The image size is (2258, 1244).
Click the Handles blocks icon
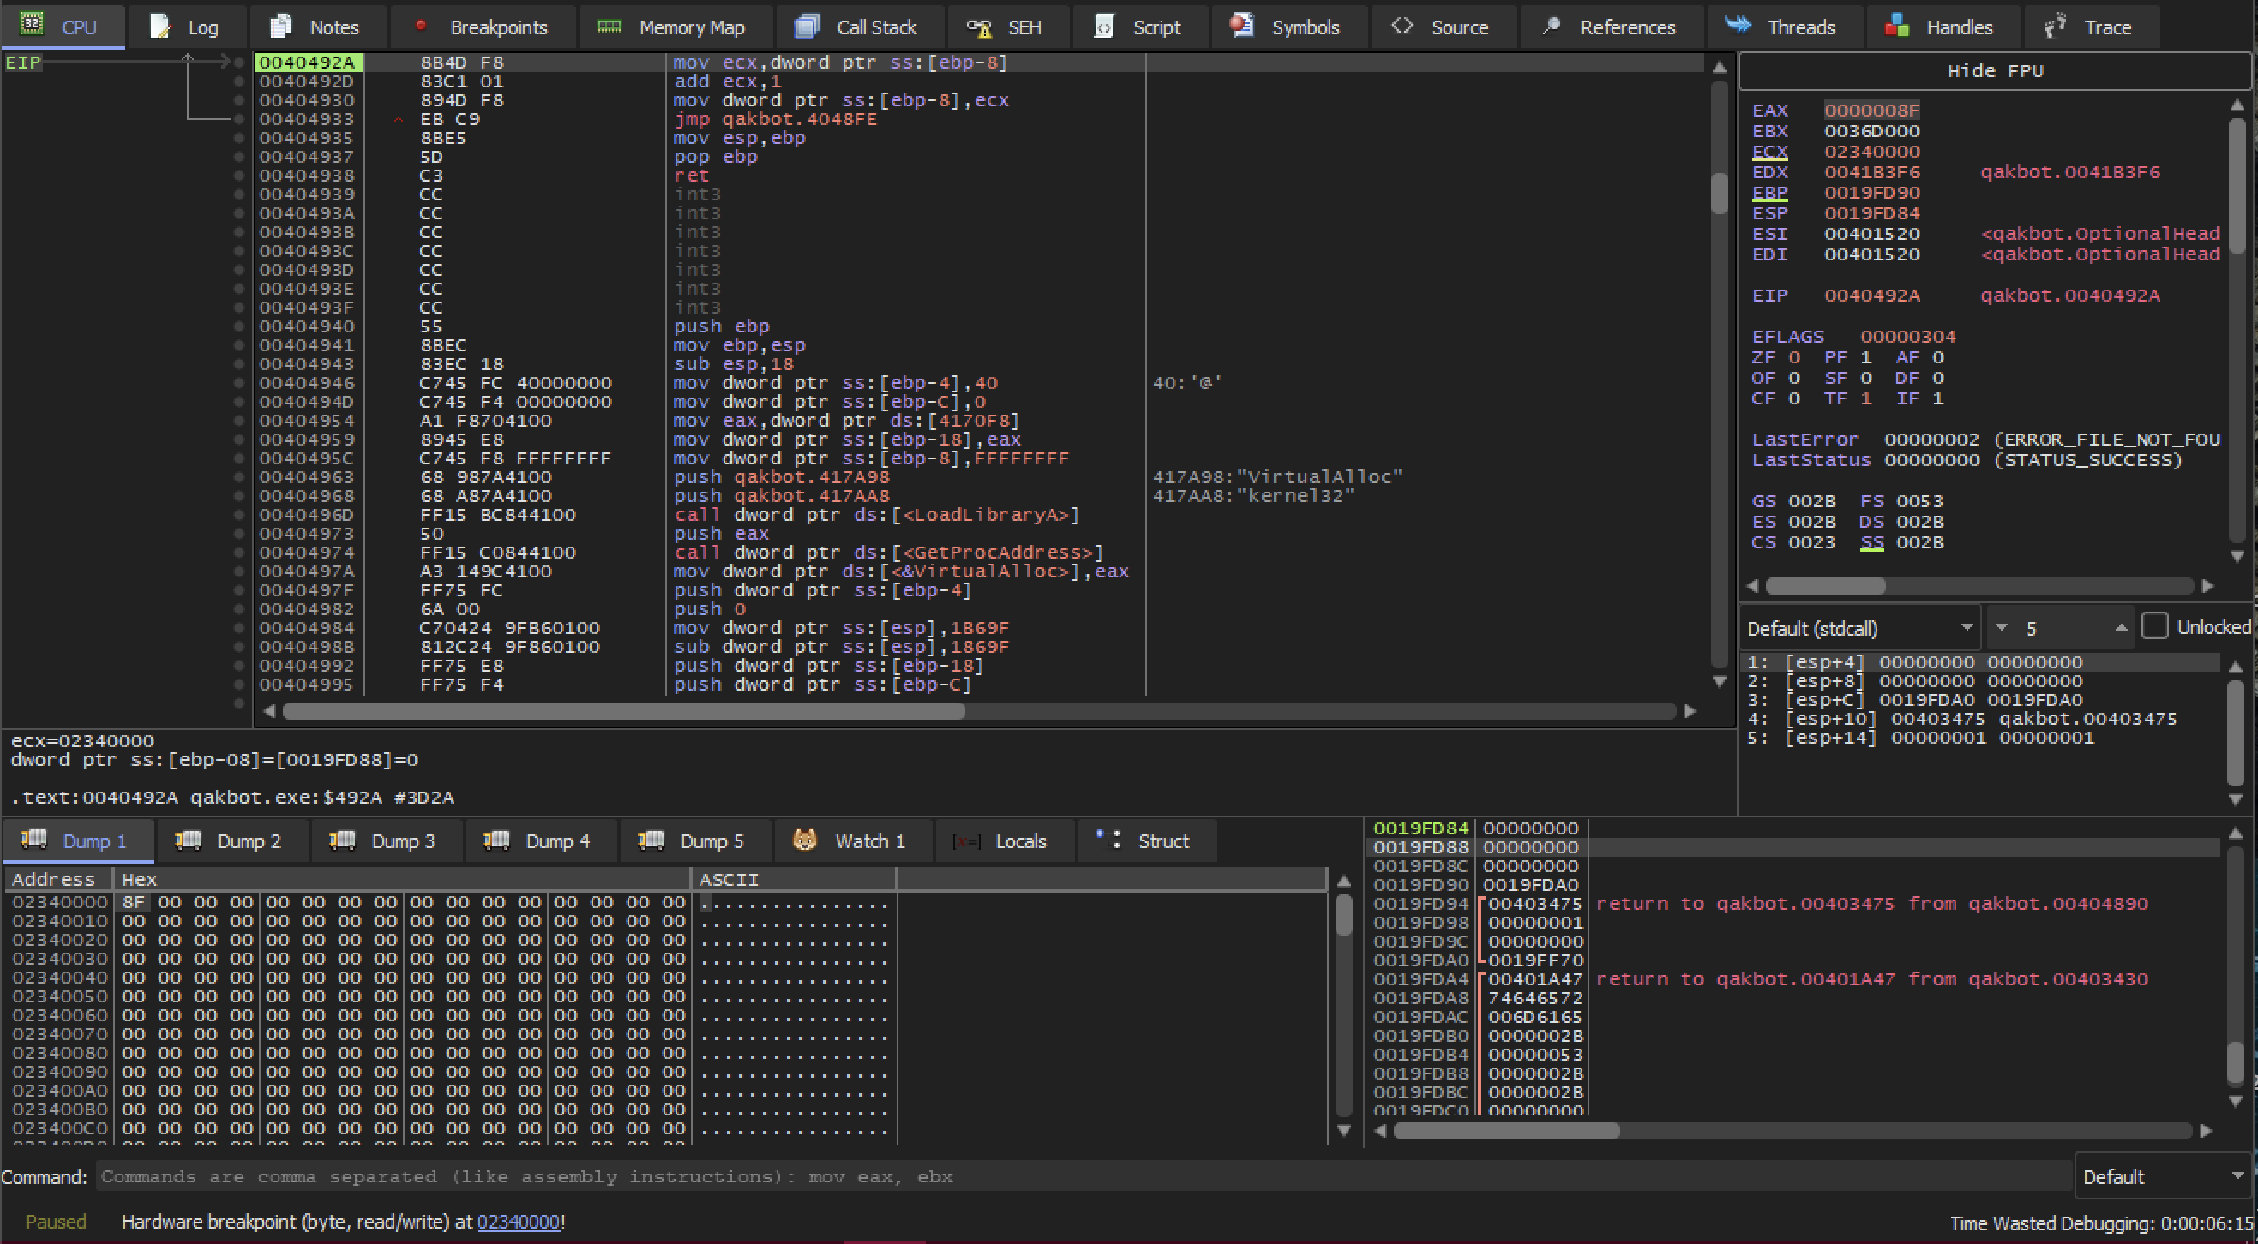(1897, 26)
